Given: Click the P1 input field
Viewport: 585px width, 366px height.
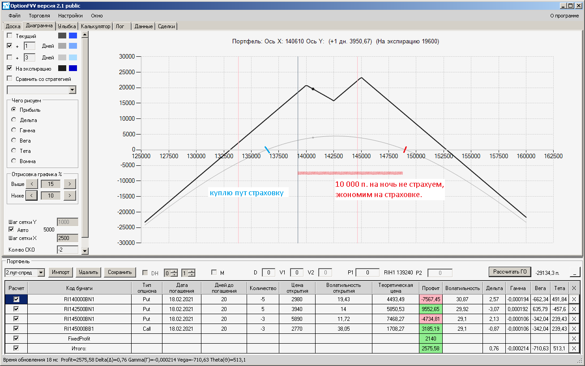Looking at the screenshot, I should [367, 273].
